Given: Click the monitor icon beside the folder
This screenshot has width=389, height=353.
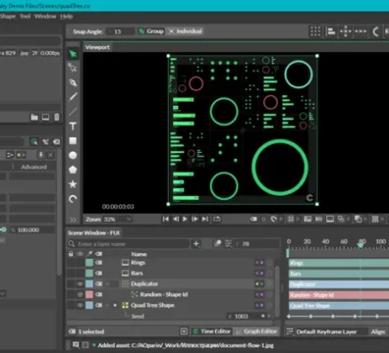Looking at the screenshot, I should 45,117.
